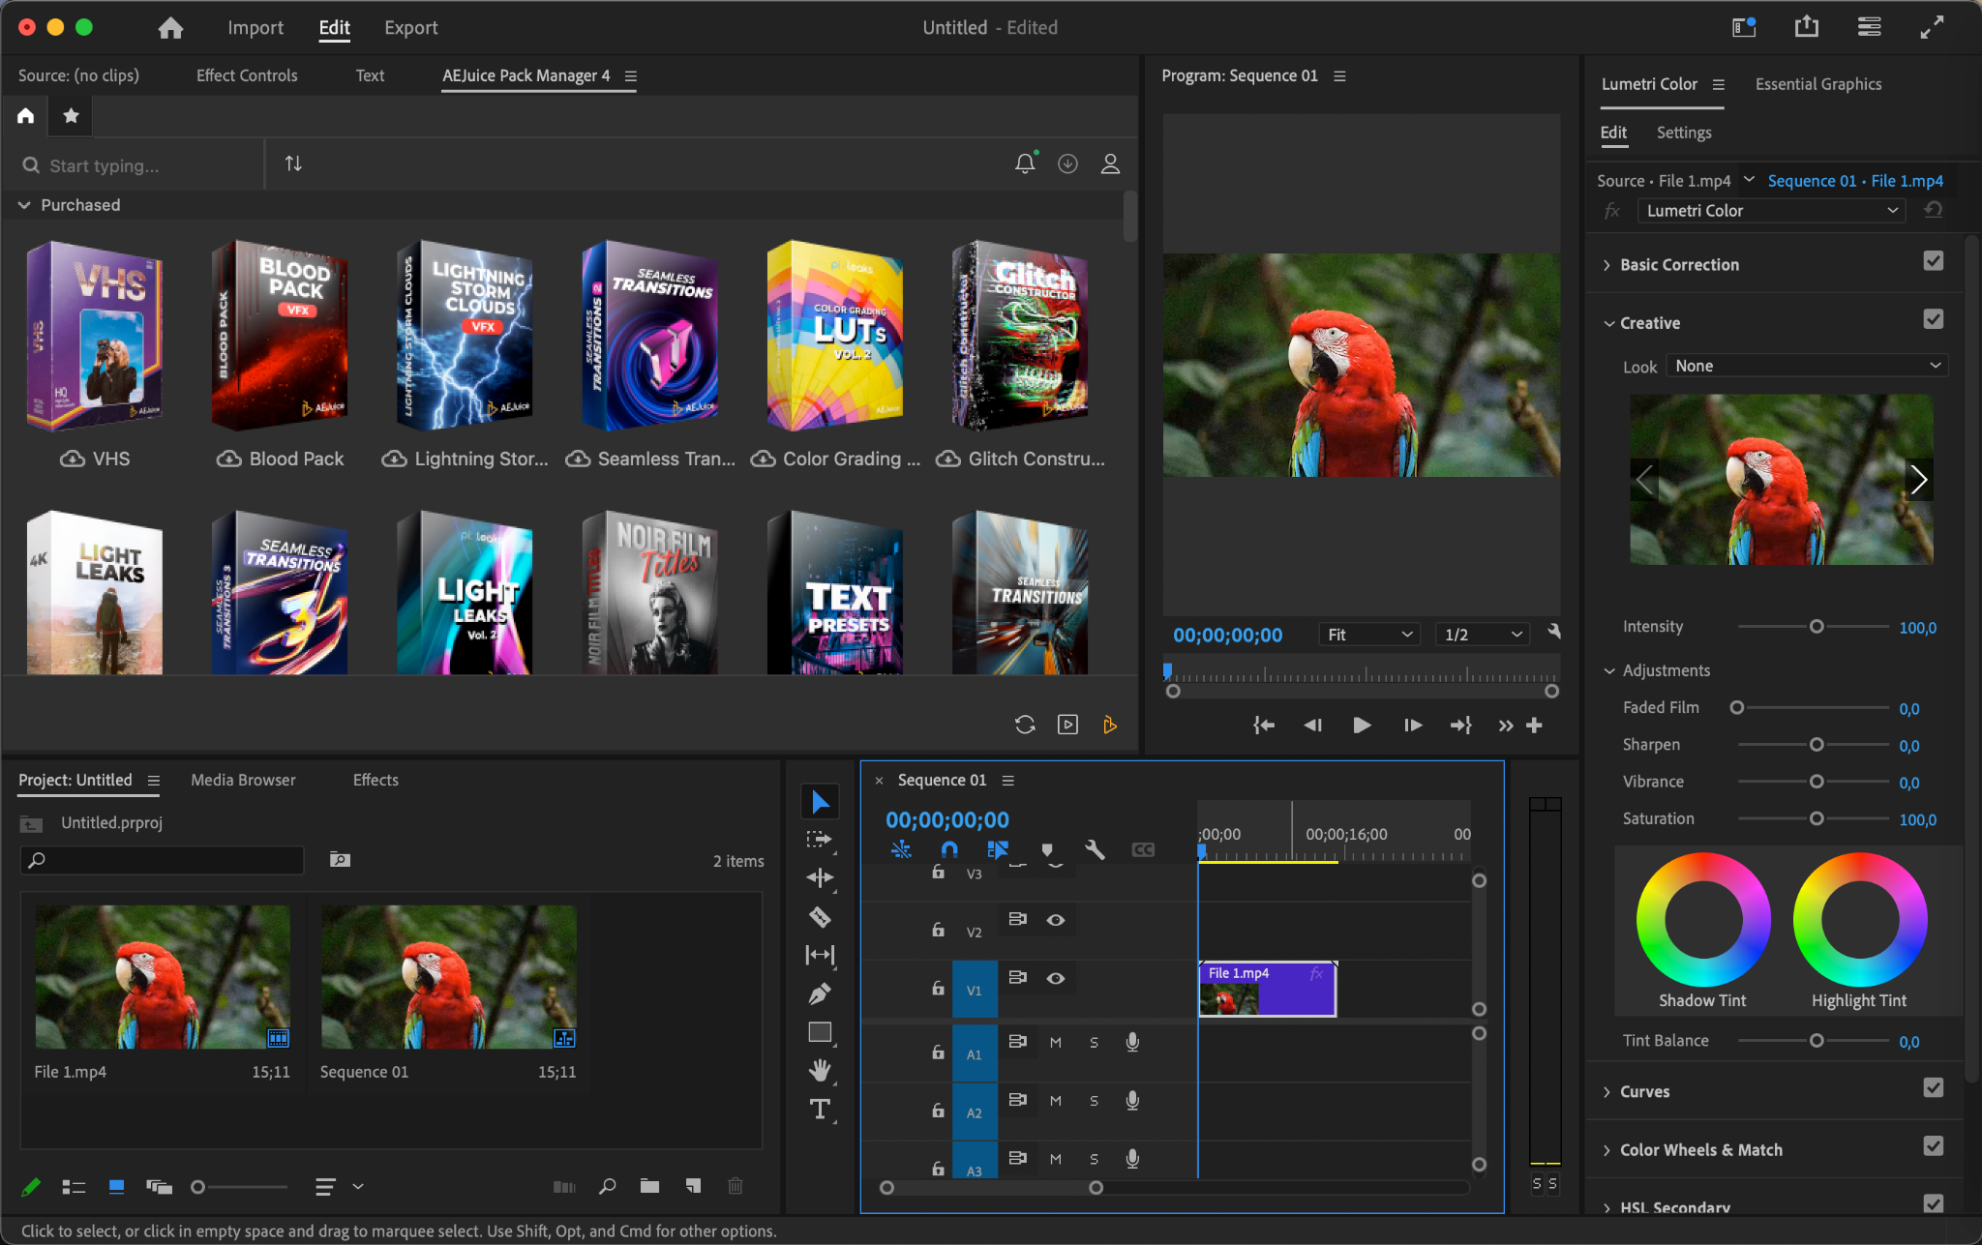Open the Look dropdown set to None
The image size is (1982, 1245).
(1806, 366)
